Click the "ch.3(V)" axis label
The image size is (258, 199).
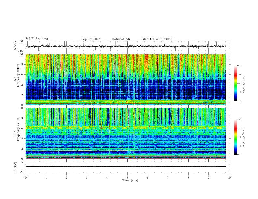(16, 167)
